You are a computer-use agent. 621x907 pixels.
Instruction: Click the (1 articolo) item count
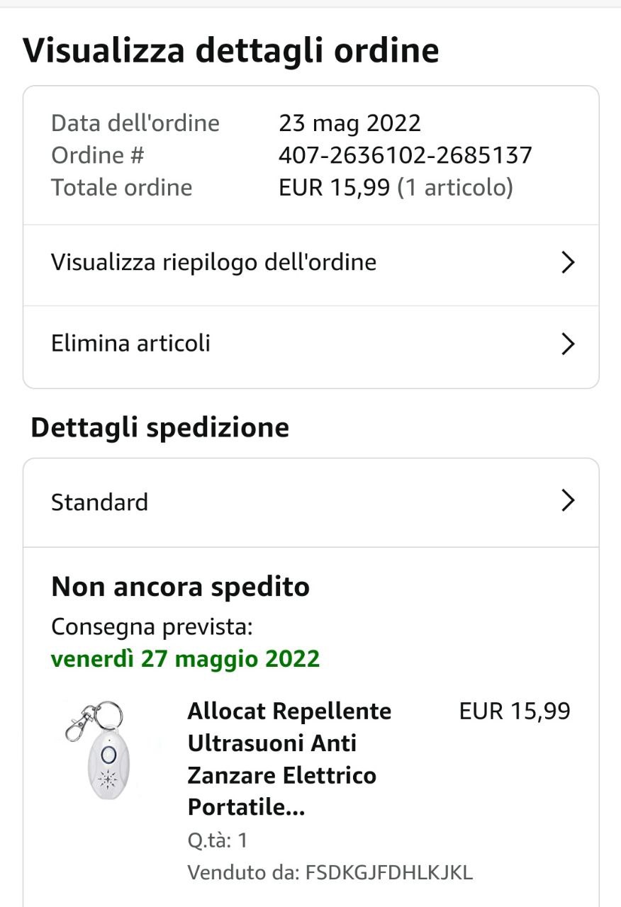[x=454, y=188]
